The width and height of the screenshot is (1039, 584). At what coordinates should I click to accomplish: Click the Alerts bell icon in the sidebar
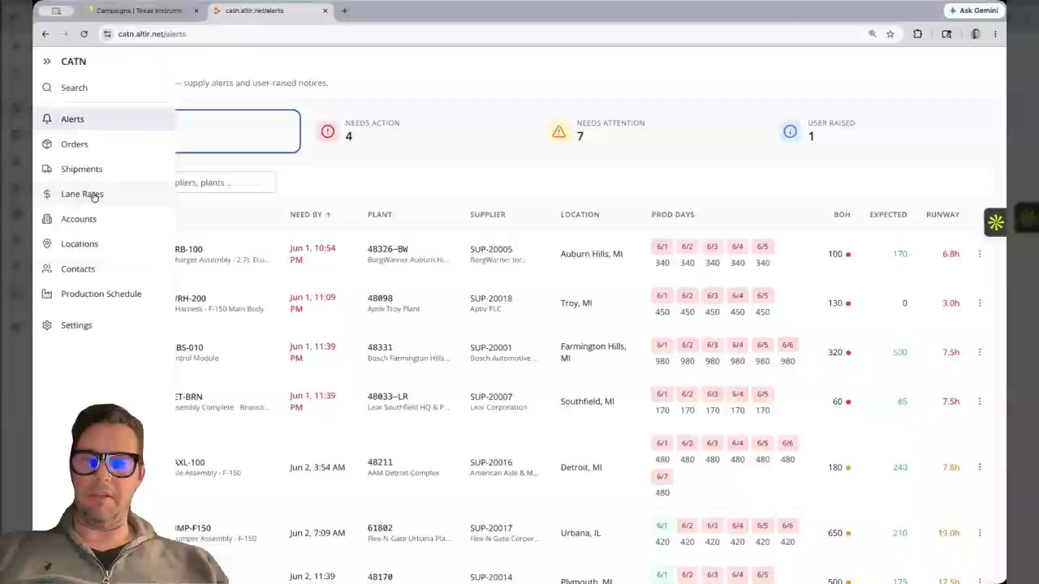[47, 119]
